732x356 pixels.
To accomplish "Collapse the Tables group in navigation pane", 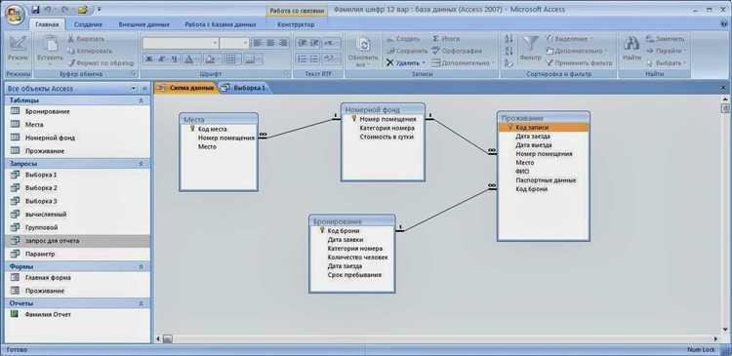I will pos(141,100).
